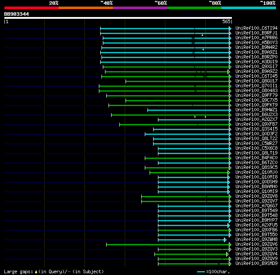Click the 565 end position label
Viewport: 280px width, 275px height.
(226, 21)
